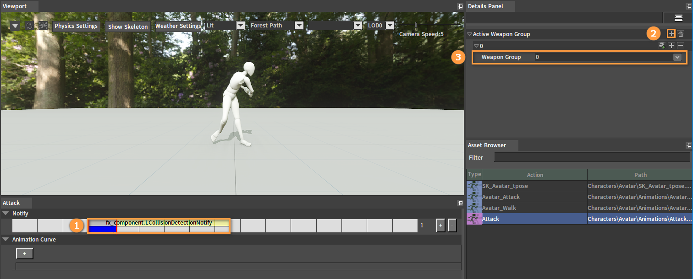Select the LCollisionDetectionNotify marker on timeline
693x279 pixels.
159,223
